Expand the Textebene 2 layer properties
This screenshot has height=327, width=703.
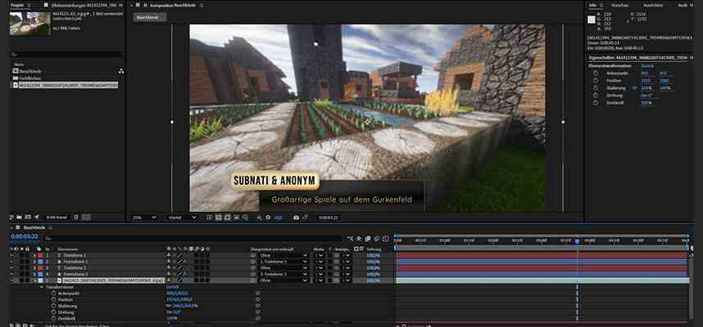[34, 268]
